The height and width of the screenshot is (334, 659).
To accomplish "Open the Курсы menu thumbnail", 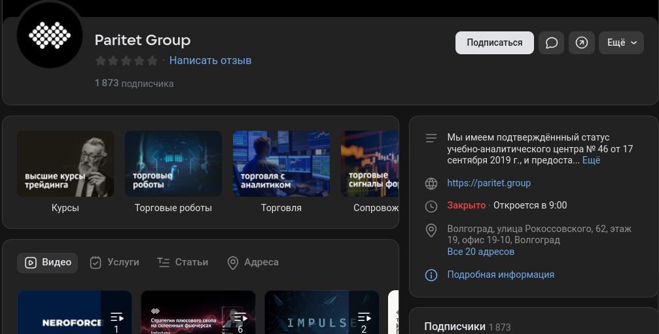I will (x=65, y=163).
